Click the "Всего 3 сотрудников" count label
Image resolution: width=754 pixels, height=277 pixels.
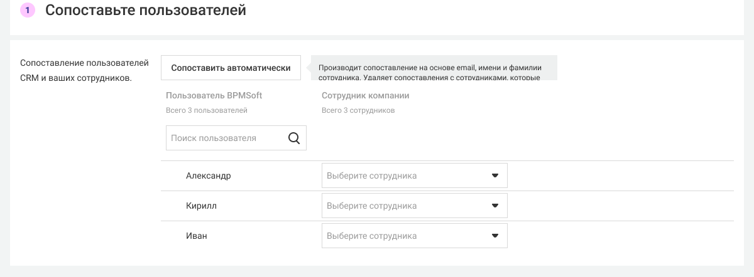click(358, 110)
